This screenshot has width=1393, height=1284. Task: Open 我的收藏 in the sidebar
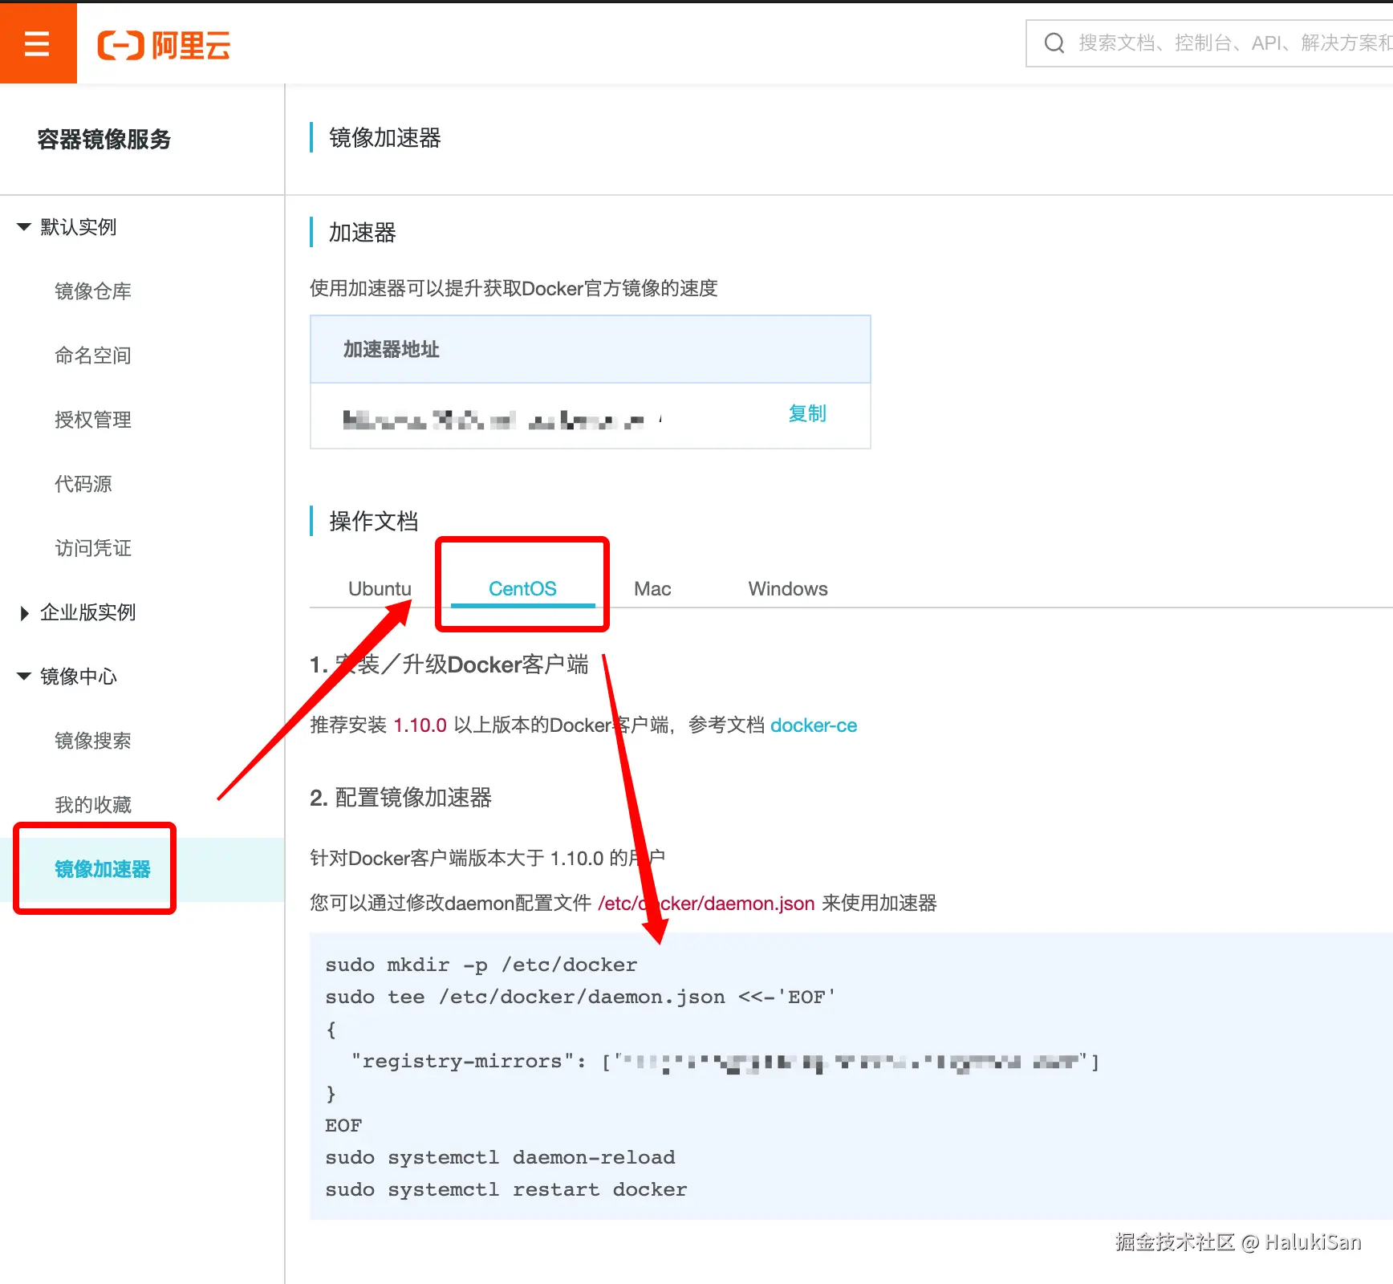[x=93, y=805]
